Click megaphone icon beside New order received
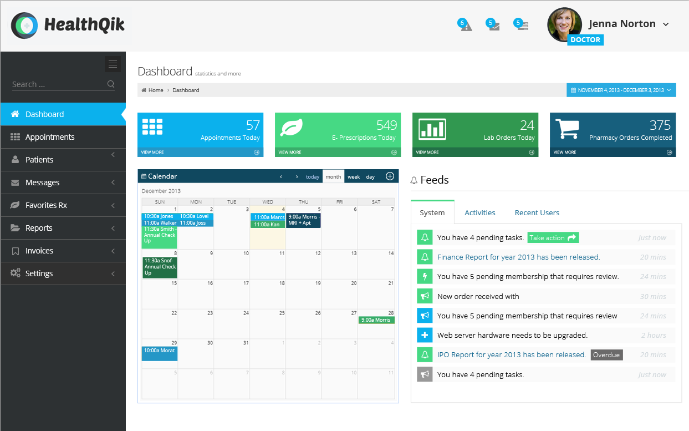 coord(425,296)
